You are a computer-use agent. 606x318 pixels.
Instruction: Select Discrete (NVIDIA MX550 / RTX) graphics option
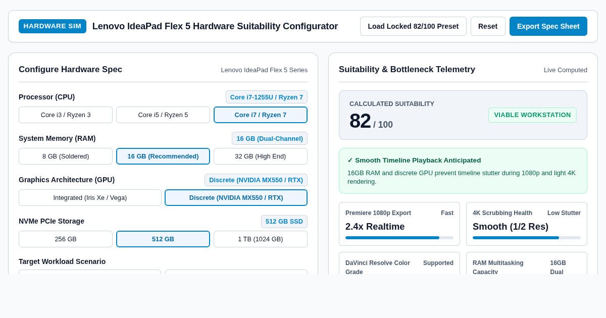pos(236,197)
